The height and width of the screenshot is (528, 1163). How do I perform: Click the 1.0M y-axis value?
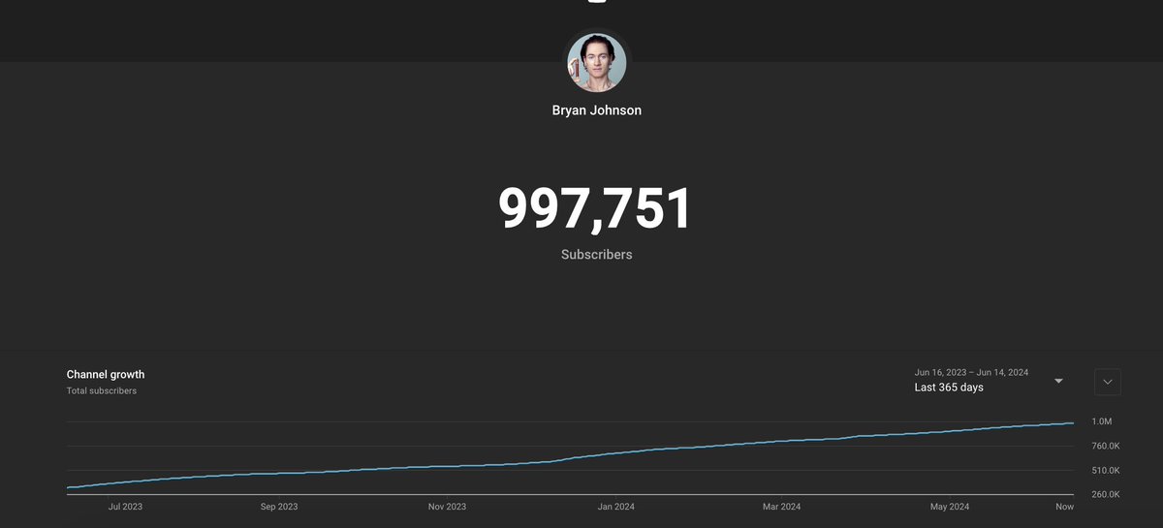point(1102,421)
